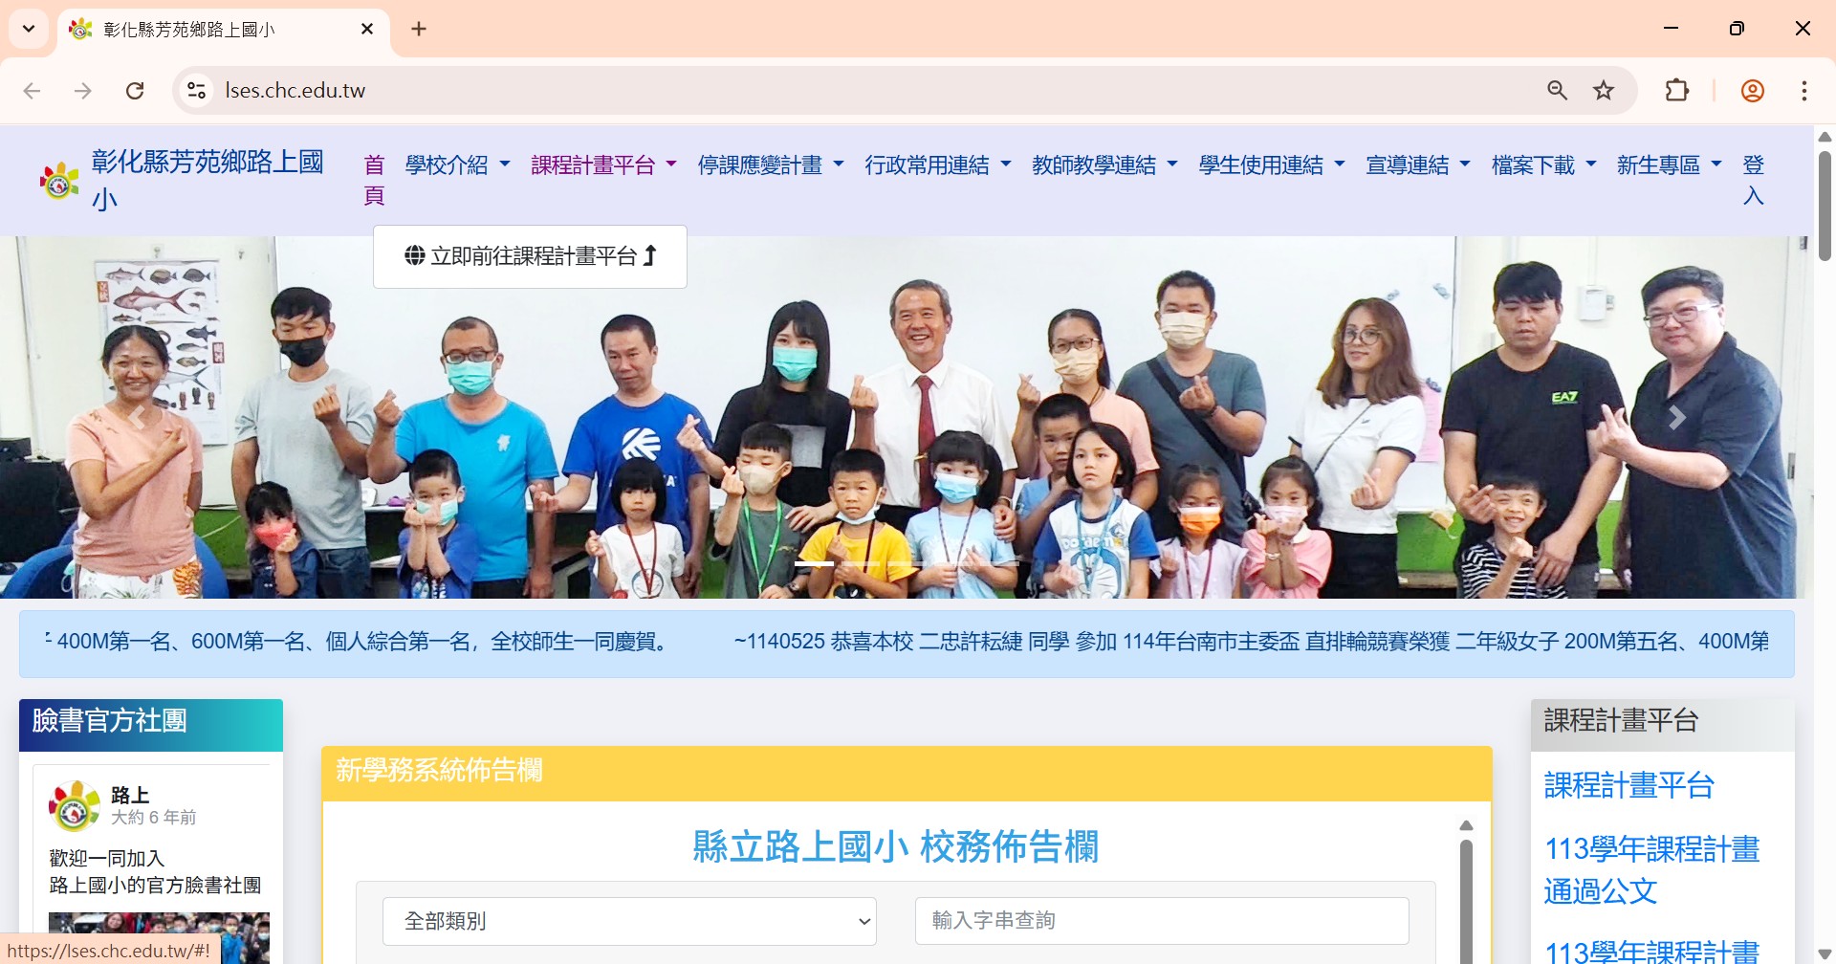The image size is (1836, 964).
Task: Open the 停課應變計畫 menu item
Action: (x=771, y=165)
